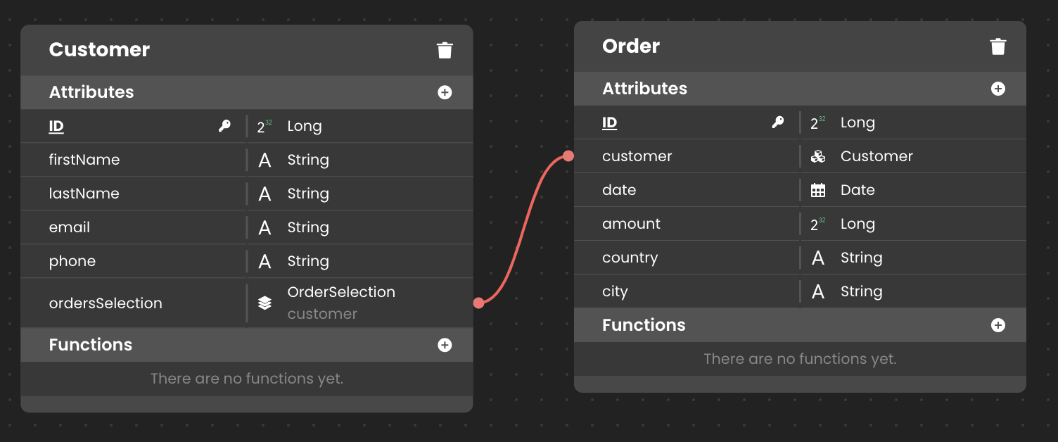Viewport: 1058px width, 442px height.
Task: Add a new attribute to Order
Action: pos(998,89)
